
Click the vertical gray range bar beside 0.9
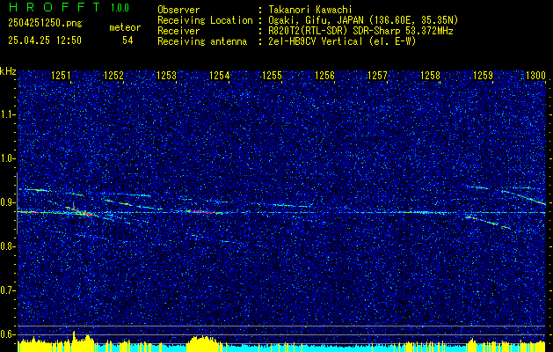(x=18, y=203)
